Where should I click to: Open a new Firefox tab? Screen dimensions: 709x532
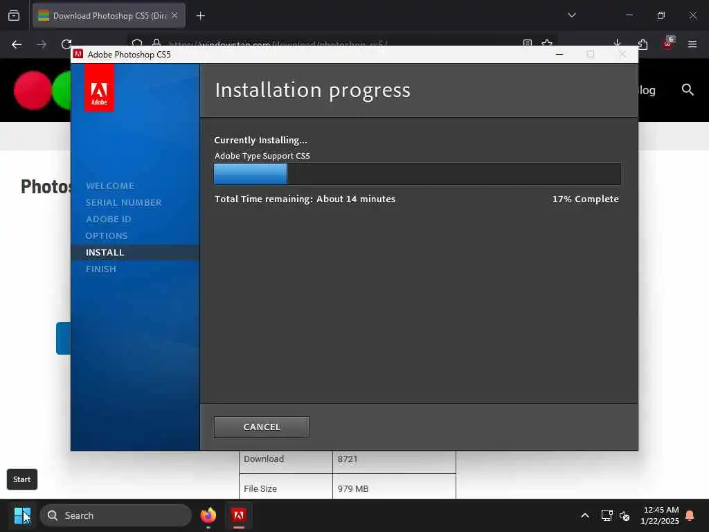[x=201, y=16]
